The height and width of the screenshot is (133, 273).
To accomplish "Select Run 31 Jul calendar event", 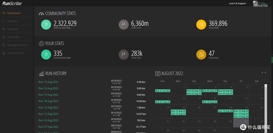I will (163, 91).
